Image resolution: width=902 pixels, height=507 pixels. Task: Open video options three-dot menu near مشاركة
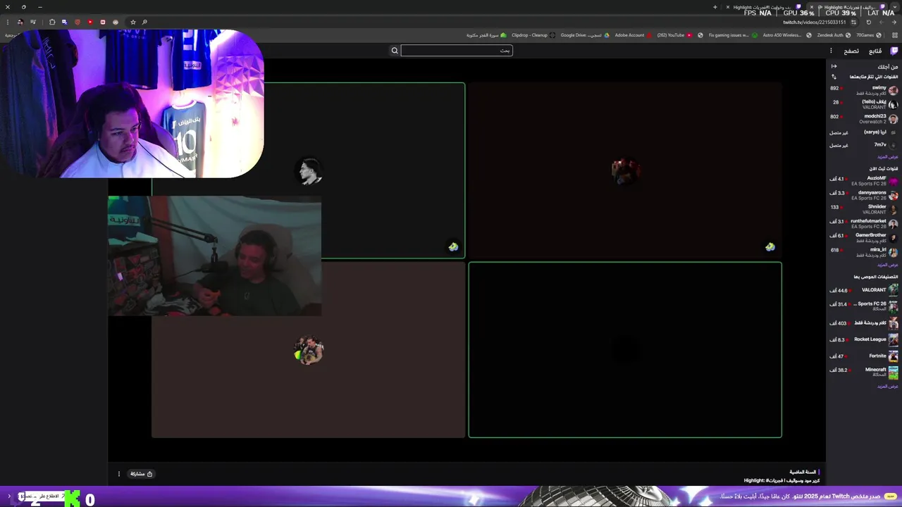pos(118,474)
